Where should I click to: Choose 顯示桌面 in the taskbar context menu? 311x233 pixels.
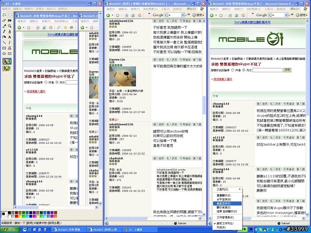[x=227, y=208]
